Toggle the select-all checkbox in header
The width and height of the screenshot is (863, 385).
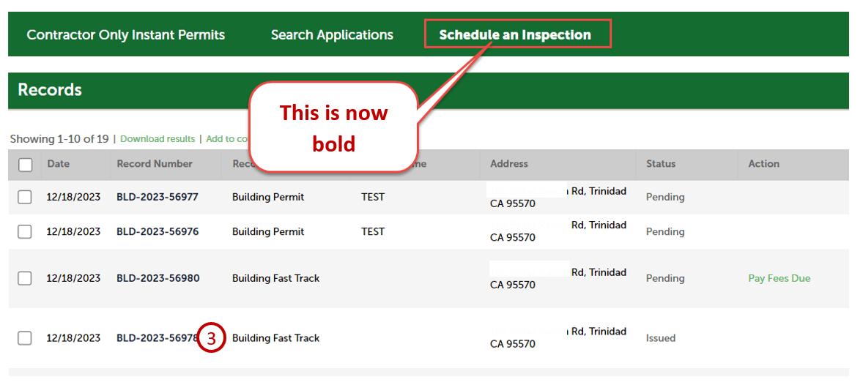(x=26, y=165)
